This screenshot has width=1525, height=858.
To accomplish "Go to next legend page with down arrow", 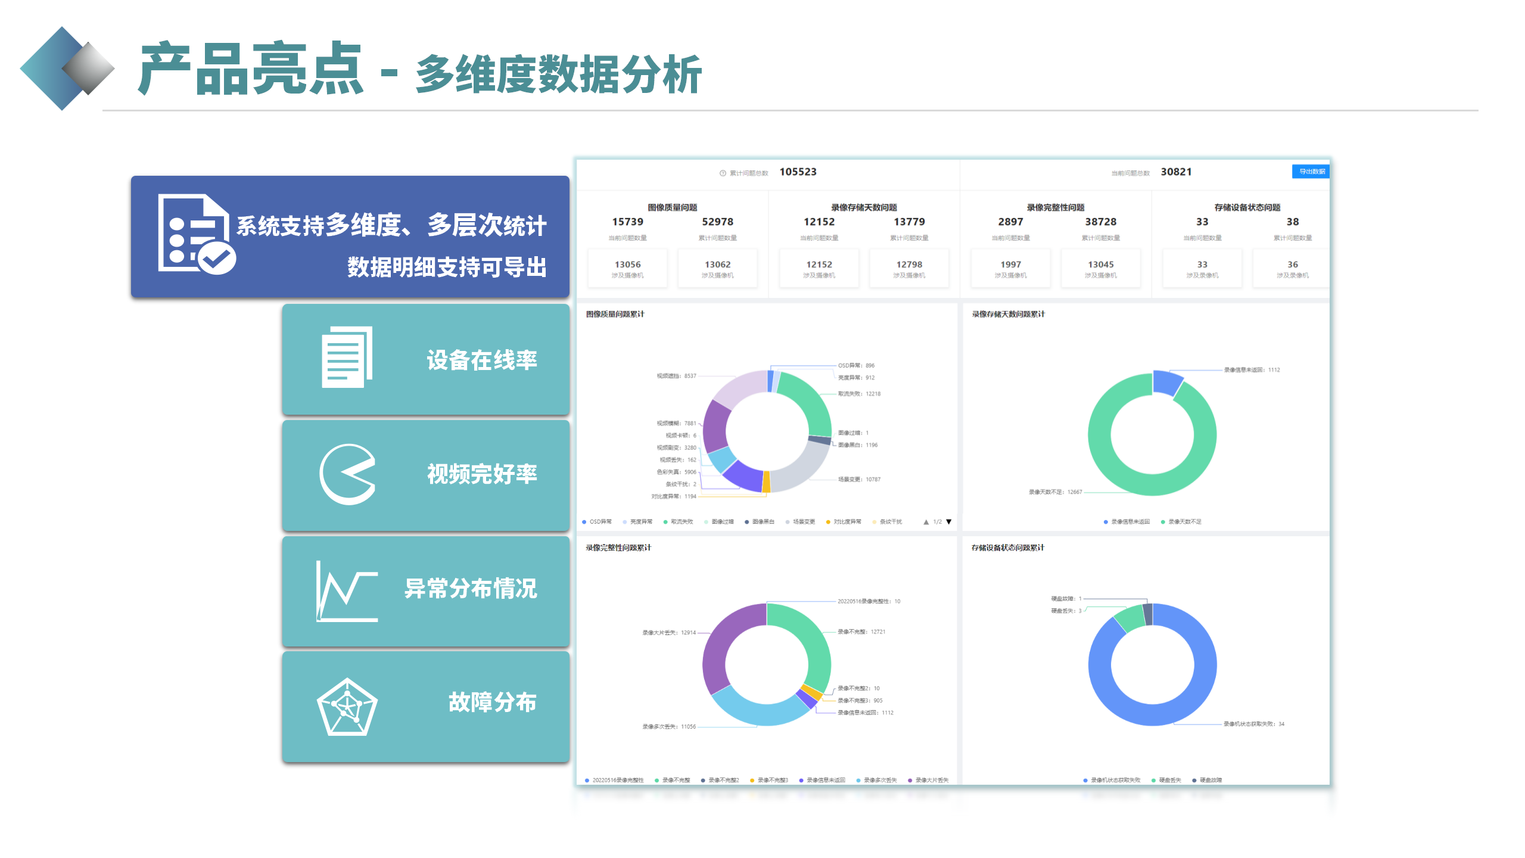I will [949, 522].
